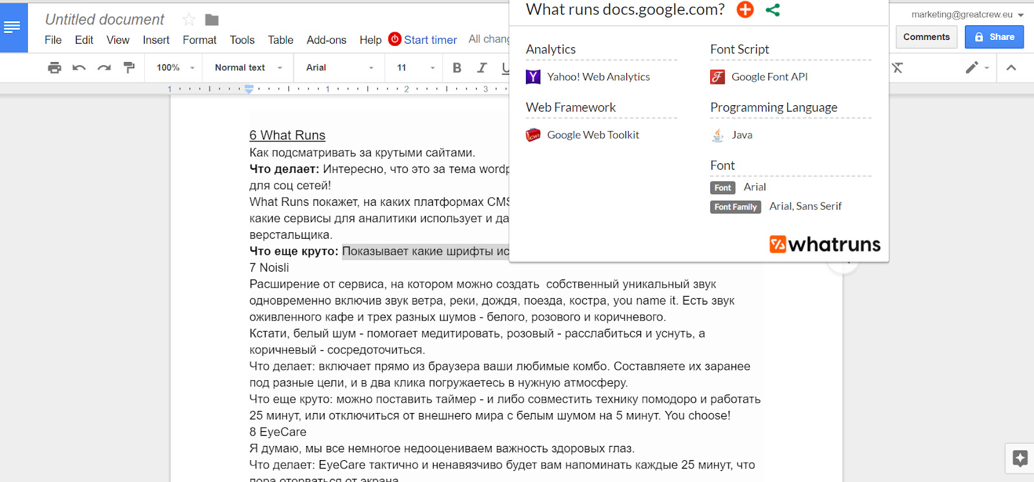1034x482 pixels.
Task: Open the View menu
Action: (118, 40)
